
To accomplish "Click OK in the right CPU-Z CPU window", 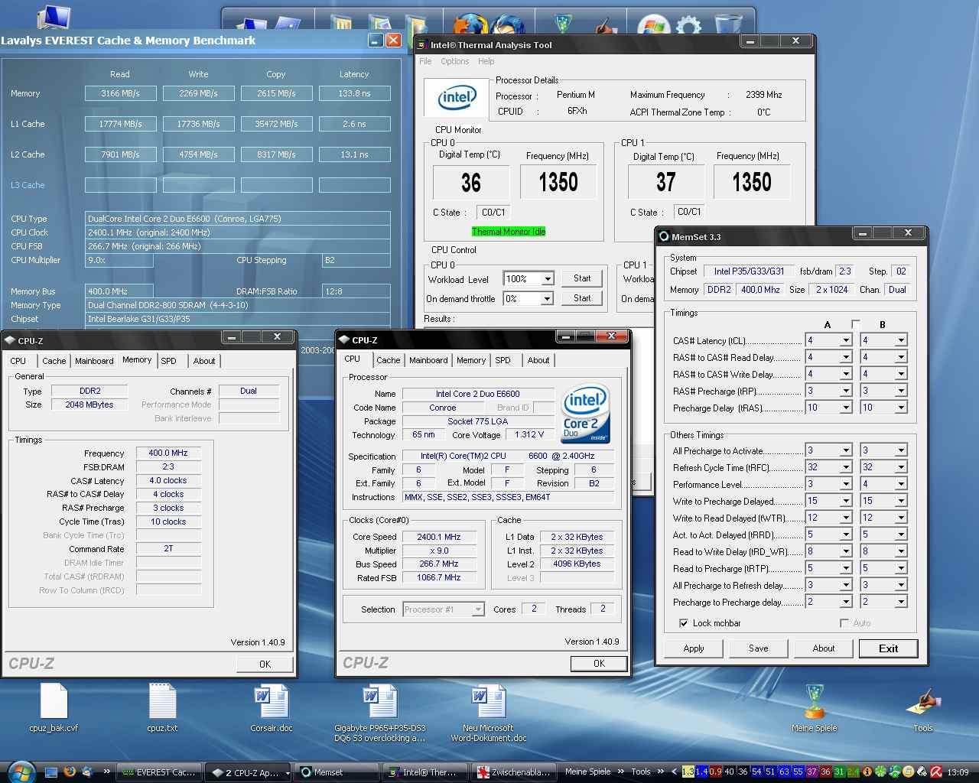I will coord(599,664).
